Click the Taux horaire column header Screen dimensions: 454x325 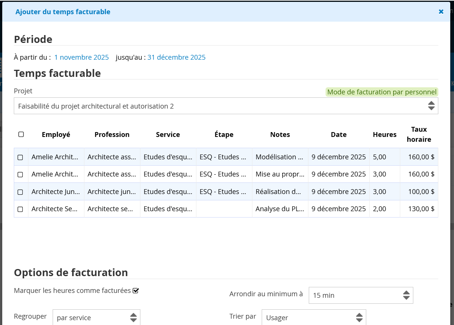click(419, 134)
